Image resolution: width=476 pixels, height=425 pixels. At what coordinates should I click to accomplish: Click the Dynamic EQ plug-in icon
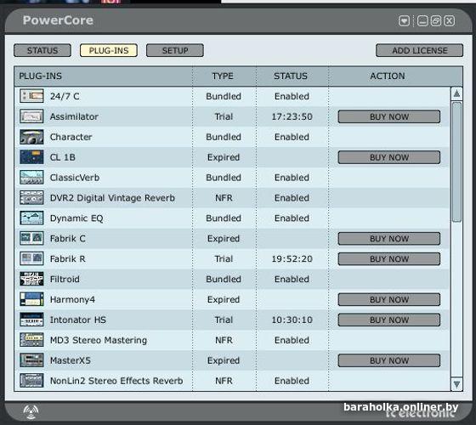tap(31, 218)
